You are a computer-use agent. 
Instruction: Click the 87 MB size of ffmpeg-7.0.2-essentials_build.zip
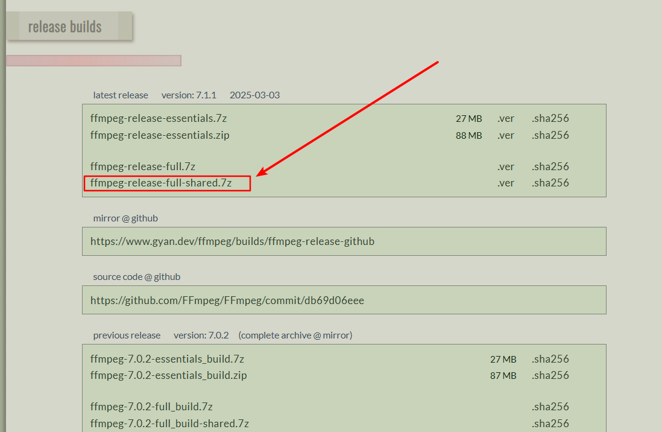[503, 376]
